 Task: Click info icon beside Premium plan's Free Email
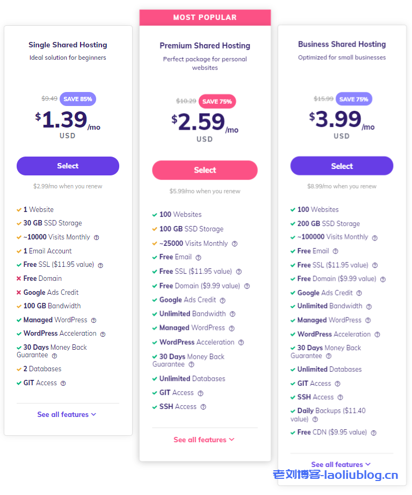(x=198, y=258)
